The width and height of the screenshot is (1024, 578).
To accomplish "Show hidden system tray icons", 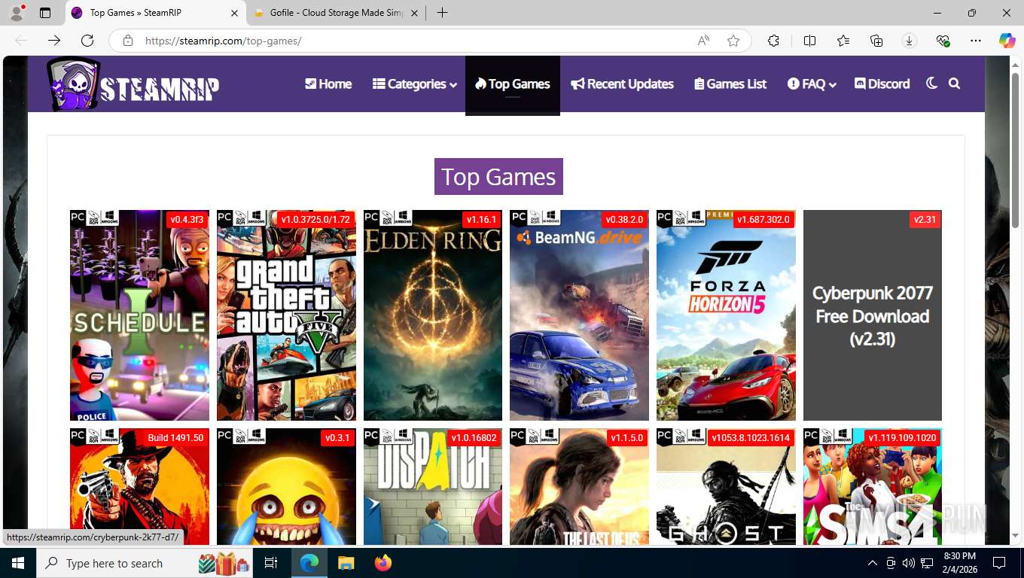I will pyautogui.click(x=873, y=563).
